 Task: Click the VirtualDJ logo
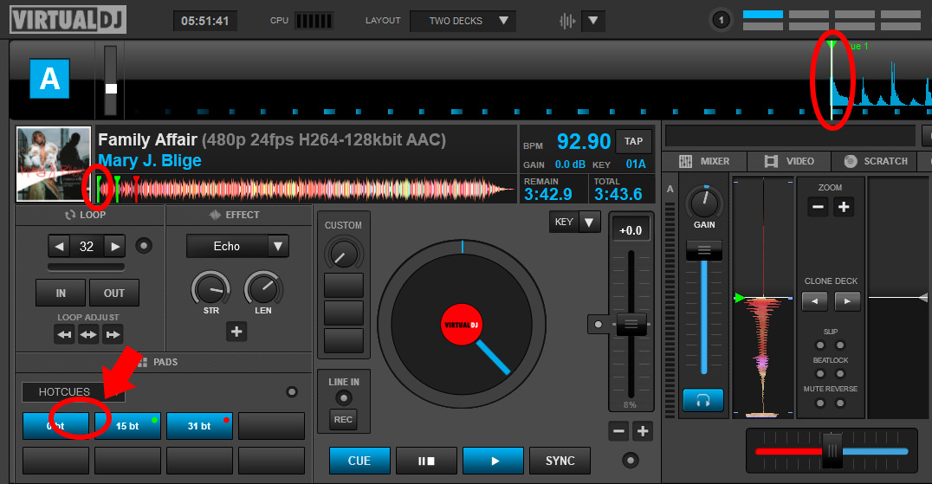68,20
